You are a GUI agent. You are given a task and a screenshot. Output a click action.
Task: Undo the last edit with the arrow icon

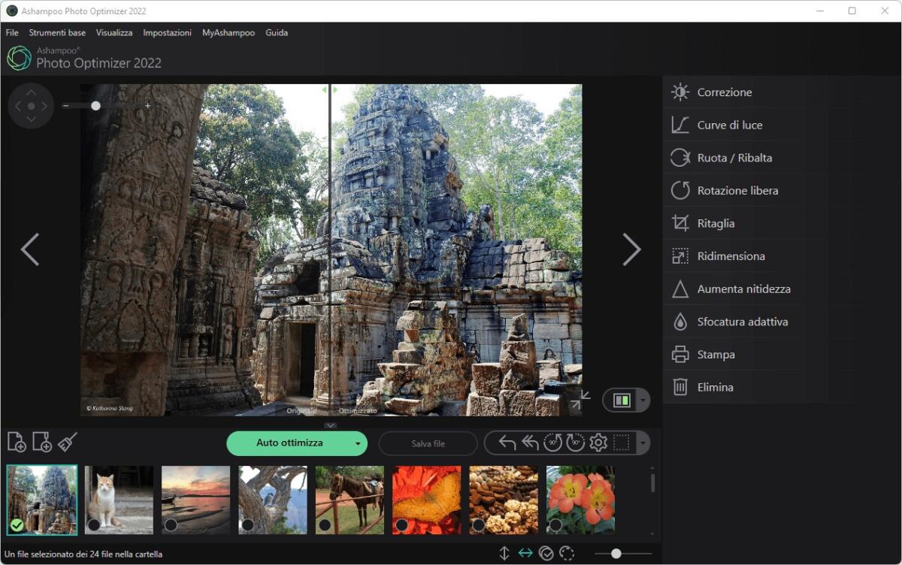507,443
